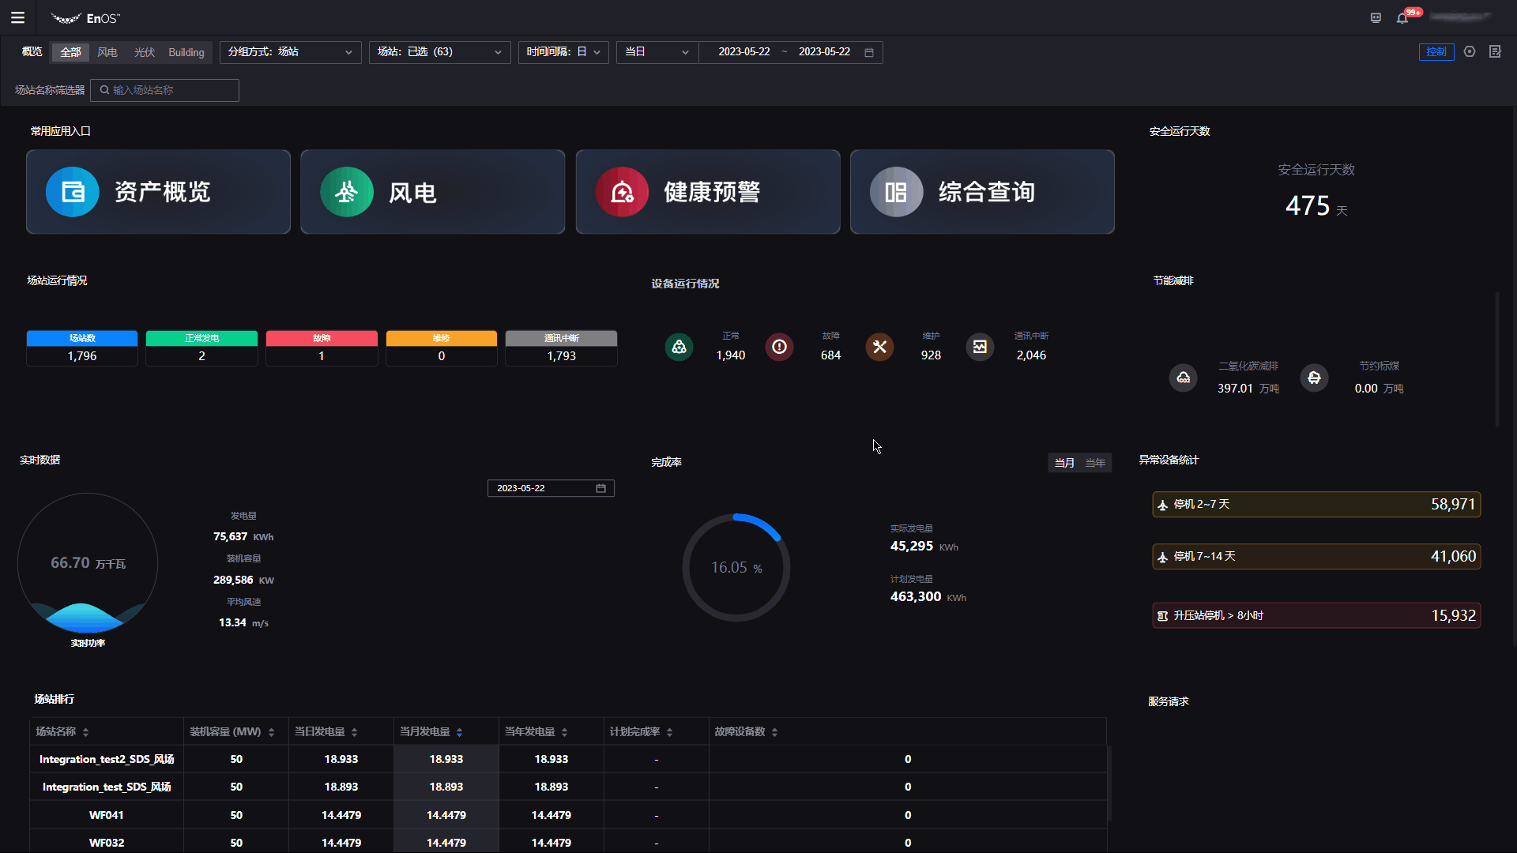Open the hamburger menu icon
Image resolution: width=1517 pixels, height=853 pixels.
tap(17, 17)
